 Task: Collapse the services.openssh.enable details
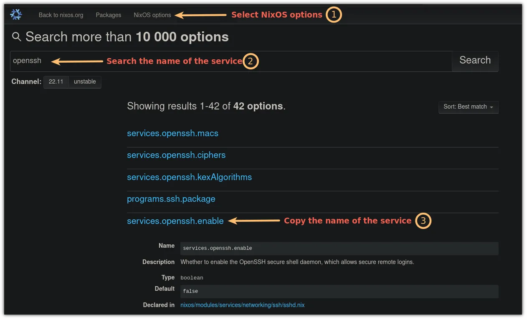pos(175,221)
